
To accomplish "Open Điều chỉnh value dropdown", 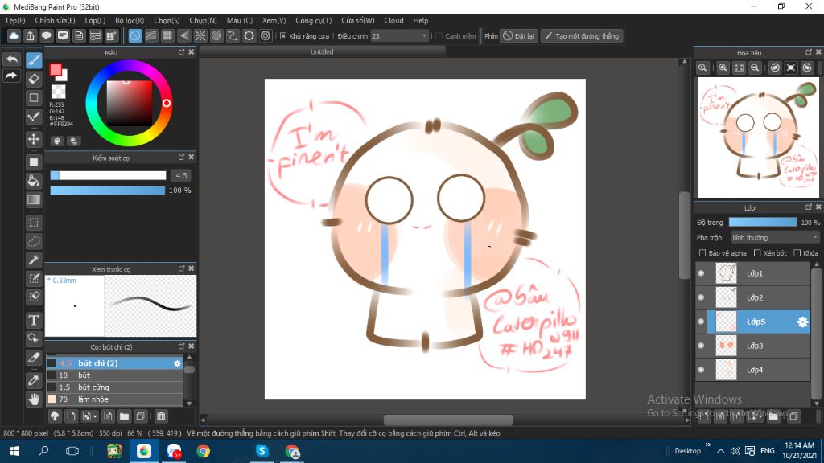I will coord(399,36).
